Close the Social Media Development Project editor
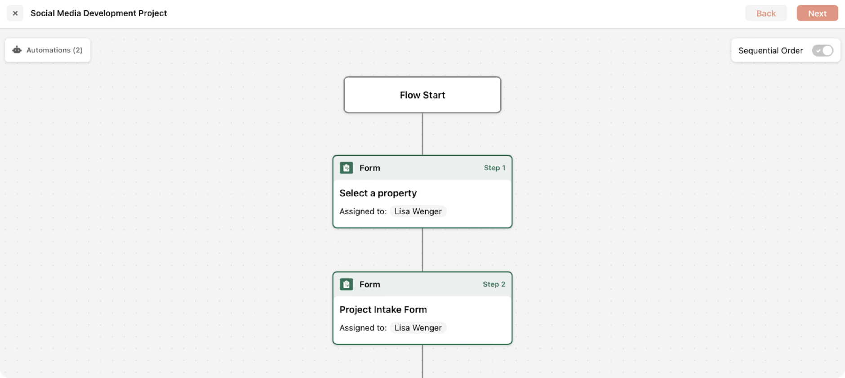Screen dimensions: 845x378 pyautogui.click(x=15, y=13)
